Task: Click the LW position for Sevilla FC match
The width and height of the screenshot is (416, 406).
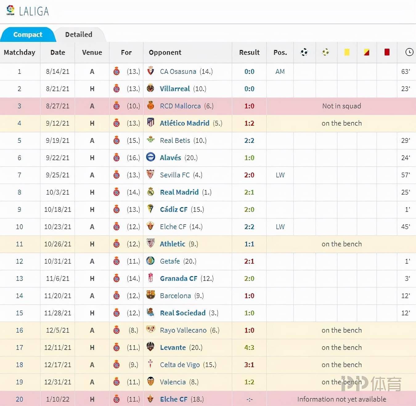Action: (x=280, y=175)
